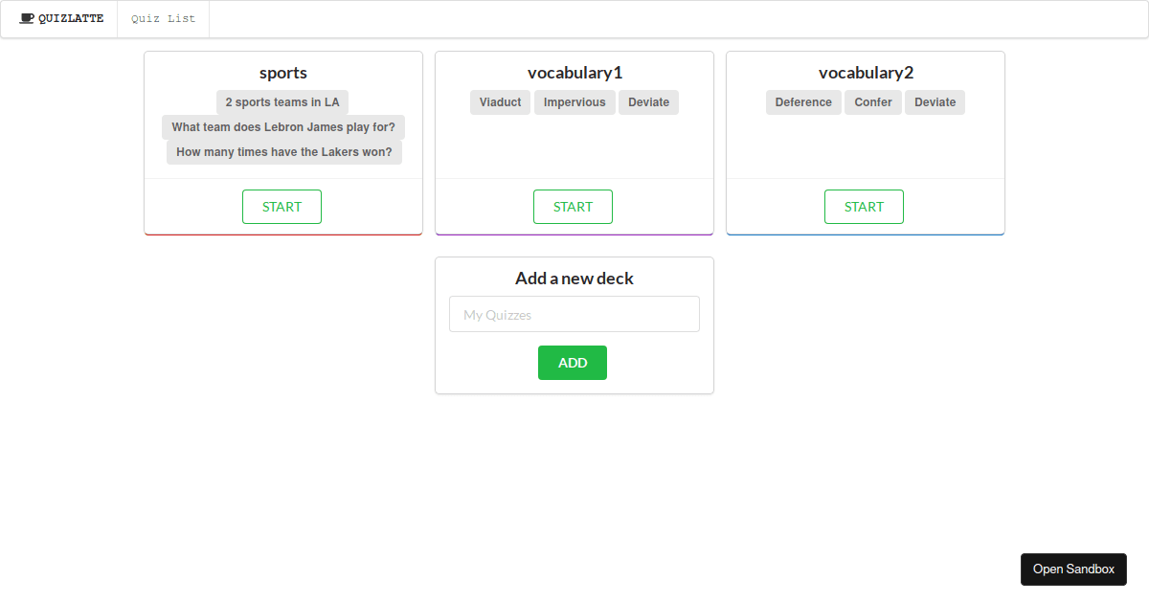Image resolution: width=1149 pixels, height=603 pixels.
Task: Click the My Quizzes input field
Action: coord(574,313)
